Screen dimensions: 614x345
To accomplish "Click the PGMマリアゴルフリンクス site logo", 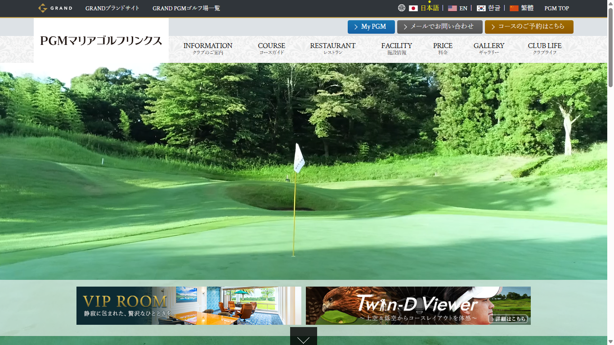I will [101, 40].
